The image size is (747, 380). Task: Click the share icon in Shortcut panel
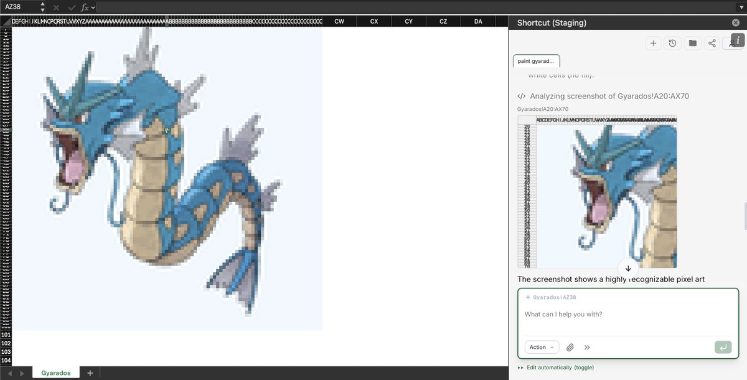pyautogui.click(x=712, y=43)
